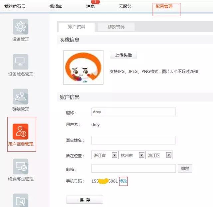Screen dimensions: 213x207
Task: Click the red message notification badge
Action: click(95, 2)
